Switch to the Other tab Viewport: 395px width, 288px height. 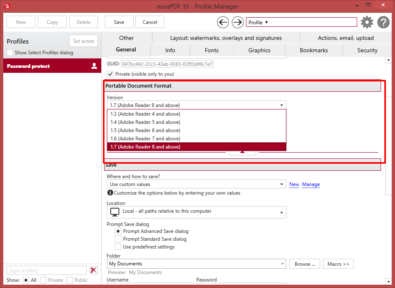click(126, 38)
